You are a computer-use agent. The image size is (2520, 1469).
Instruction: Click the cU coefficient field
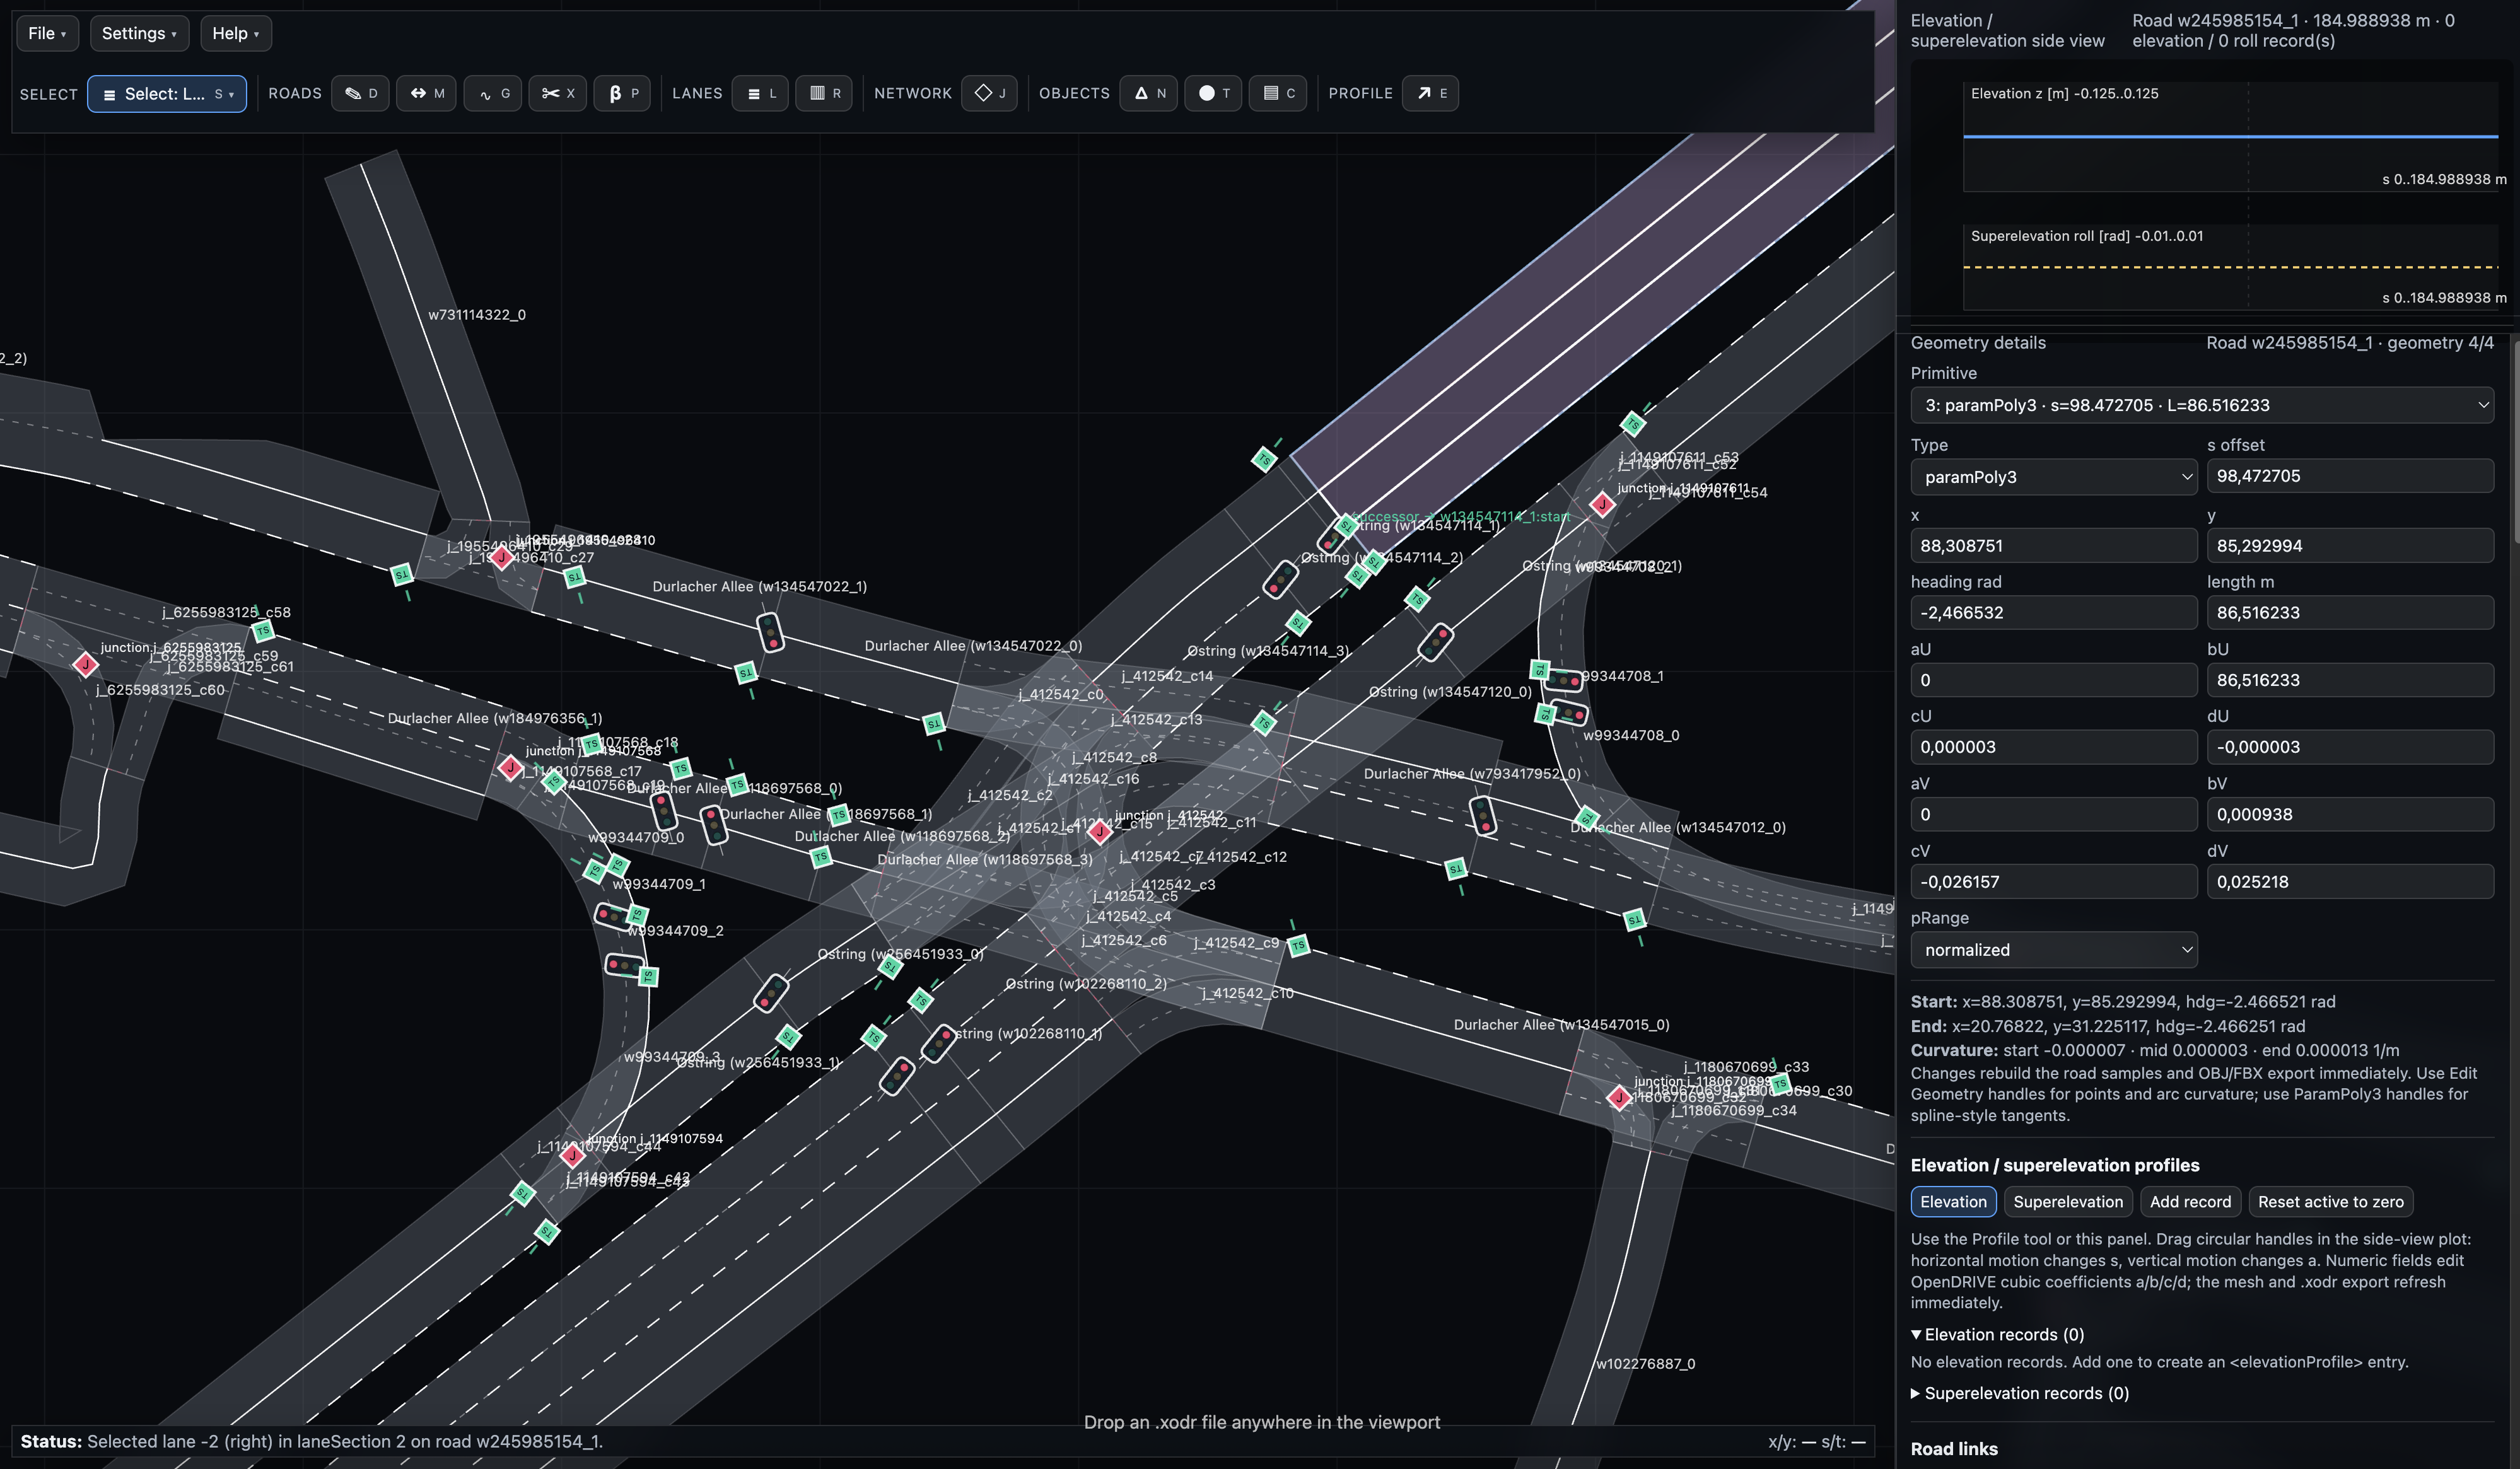tap(2053, 747)
